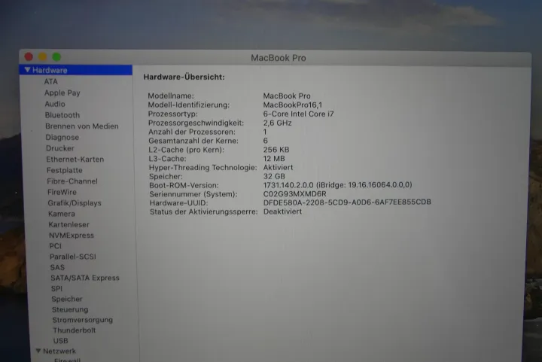Image resolution: width=542 pixels, height=362 pixels.
Task: Maximize the window with green button
Action: (56, 56)
